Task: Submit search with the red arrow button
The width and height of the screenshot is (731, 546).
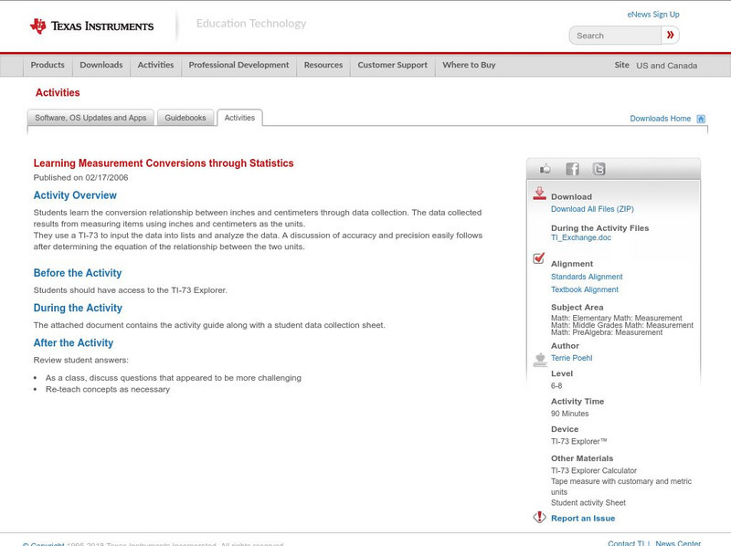Action: point(670,35)
